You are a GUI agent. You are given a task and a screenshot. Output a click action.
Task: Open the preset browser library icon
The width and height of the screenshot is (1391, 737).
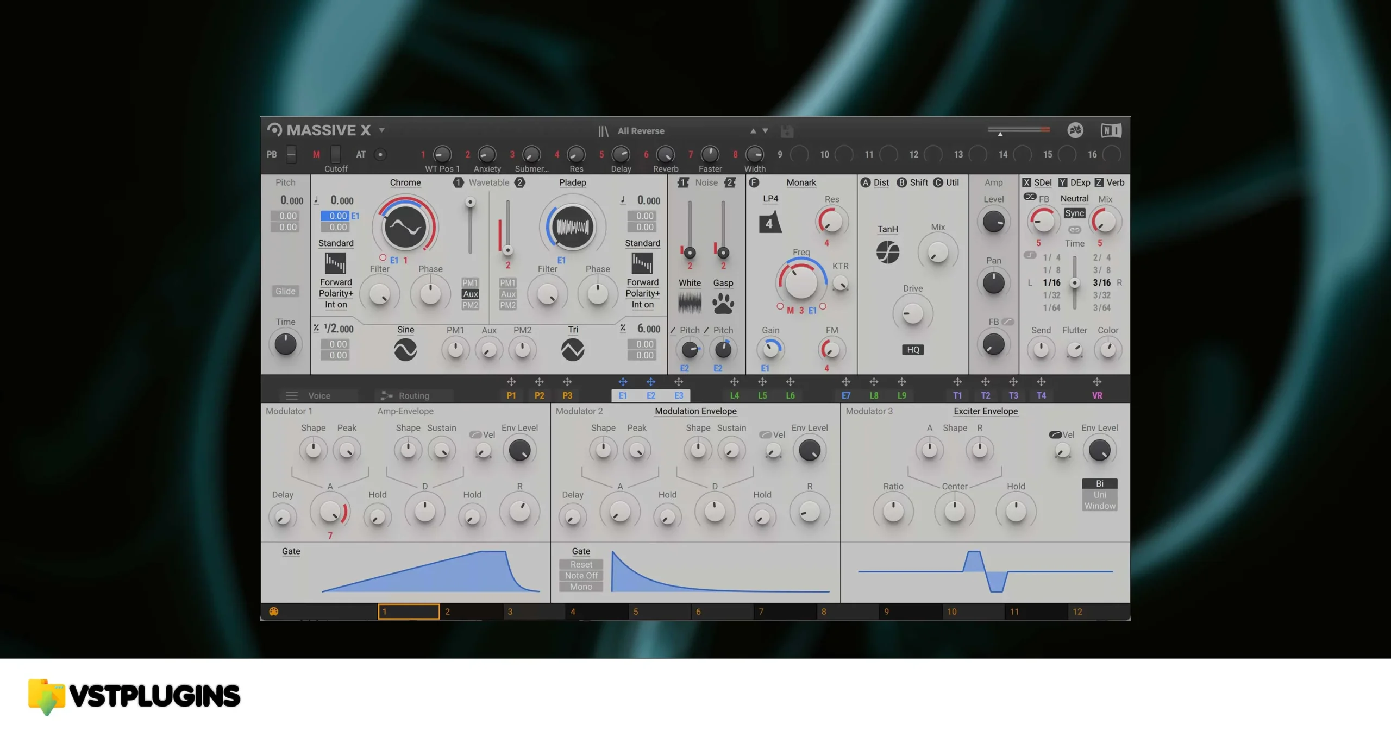[603, 131]
